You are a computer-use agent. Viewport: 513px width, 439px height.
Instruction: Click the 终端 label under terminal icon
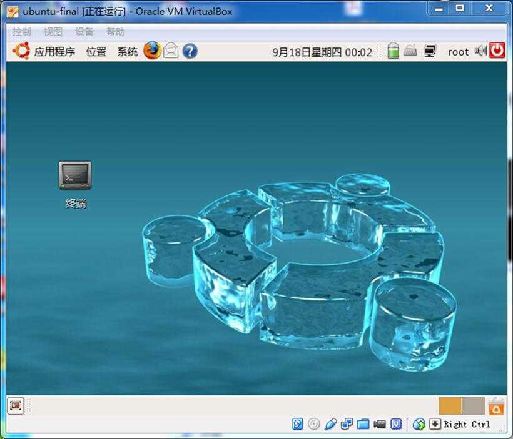(76, 204)
